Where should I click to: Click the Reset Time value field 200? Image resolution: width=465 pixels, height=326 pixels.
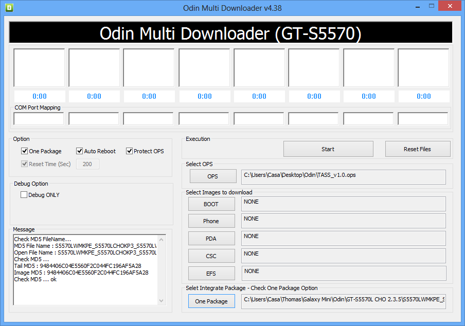[x=87, y=164]
